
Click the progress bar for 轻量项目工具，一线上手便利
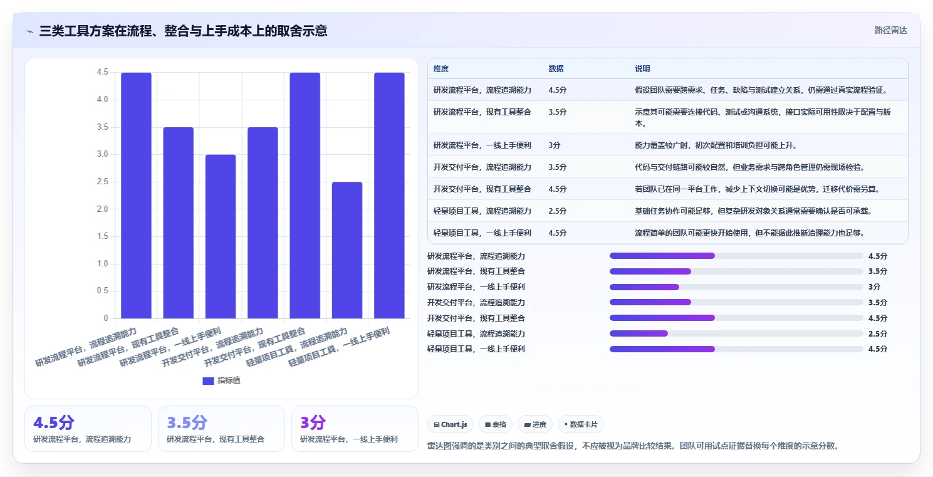pos(736,349)
